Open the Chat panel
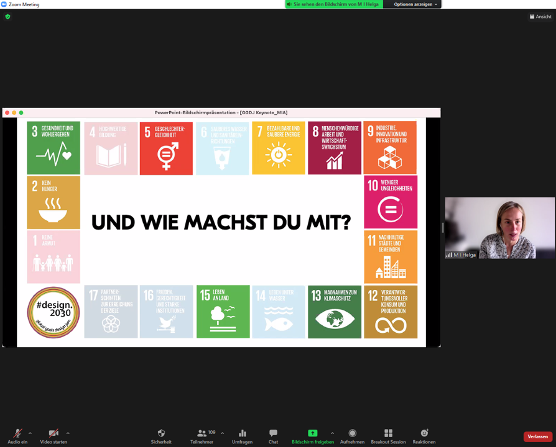 (x=273, y=433)
